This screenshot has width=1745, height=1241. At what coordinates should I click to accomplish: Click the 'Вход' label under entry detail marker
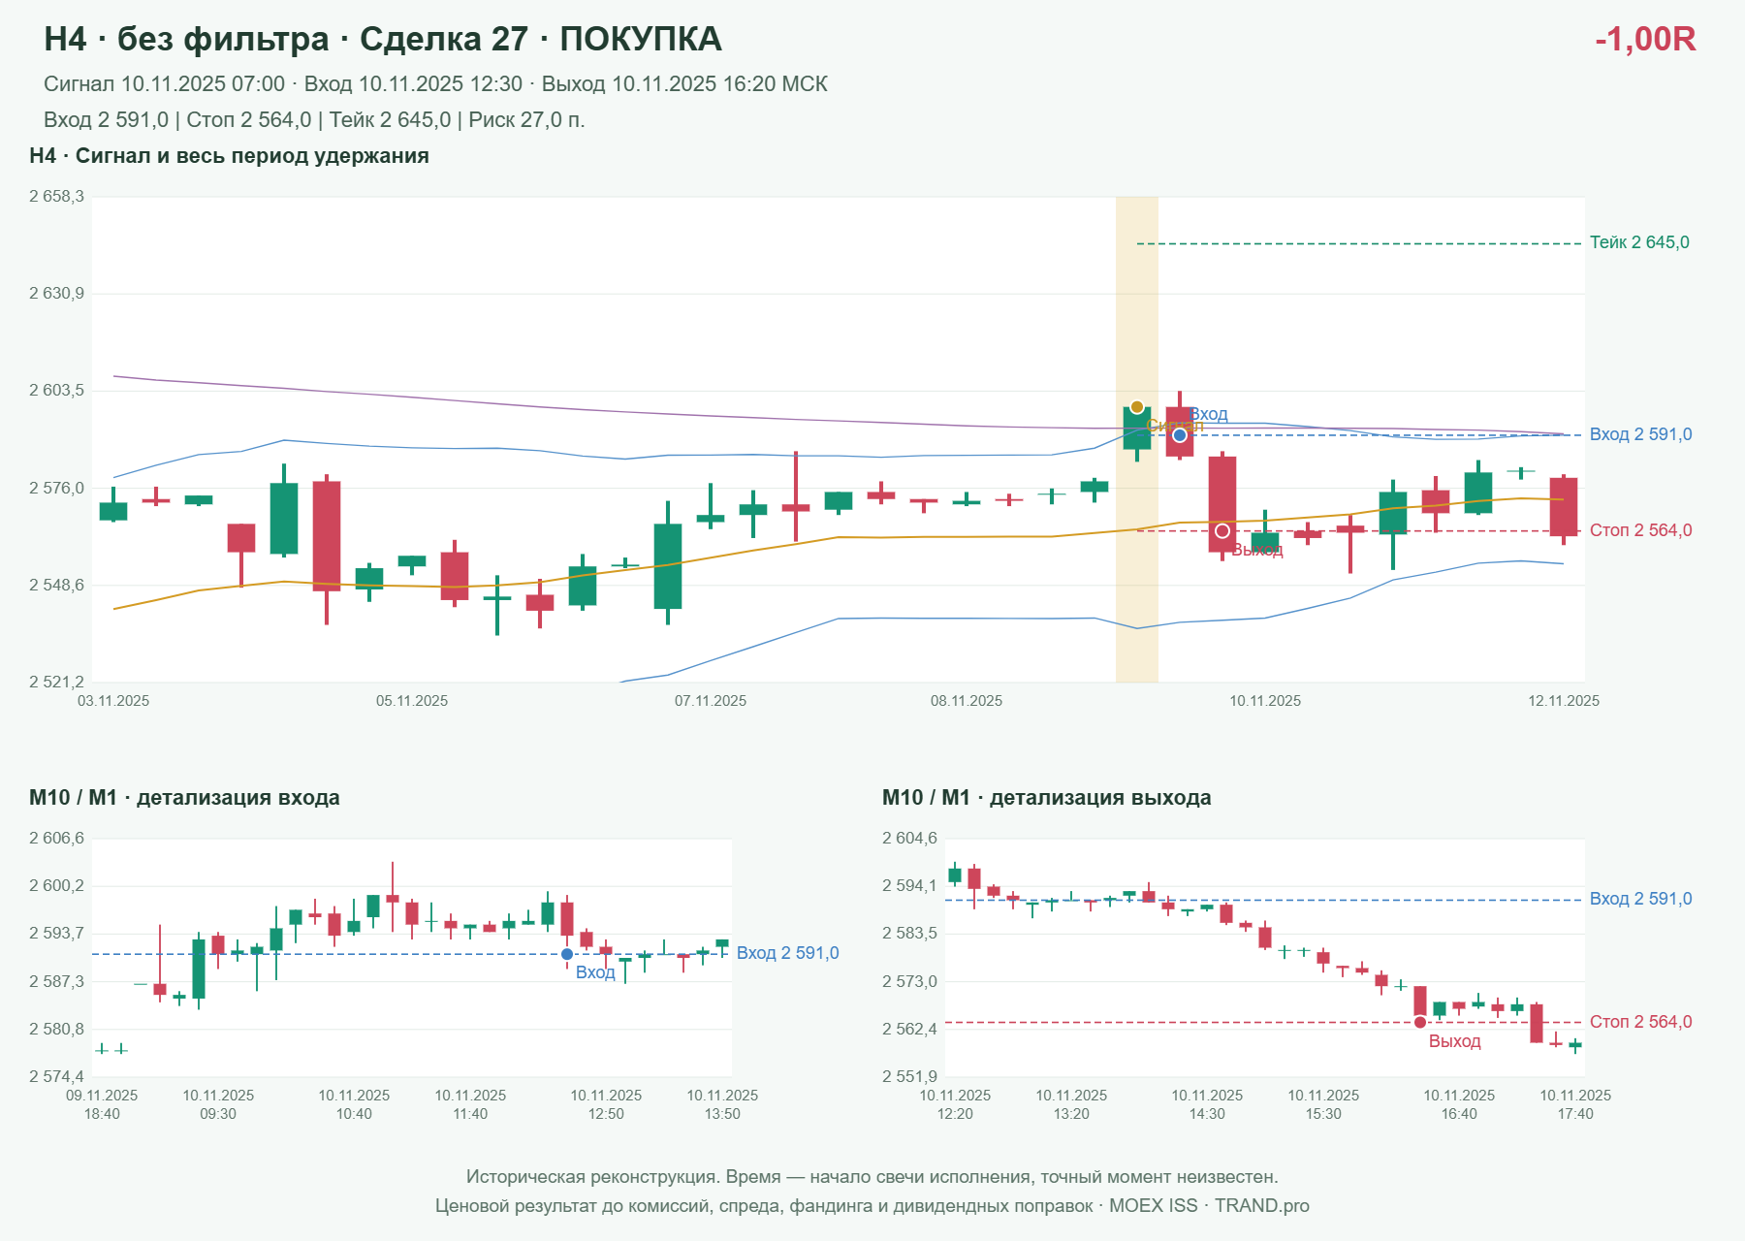point(595,972)
